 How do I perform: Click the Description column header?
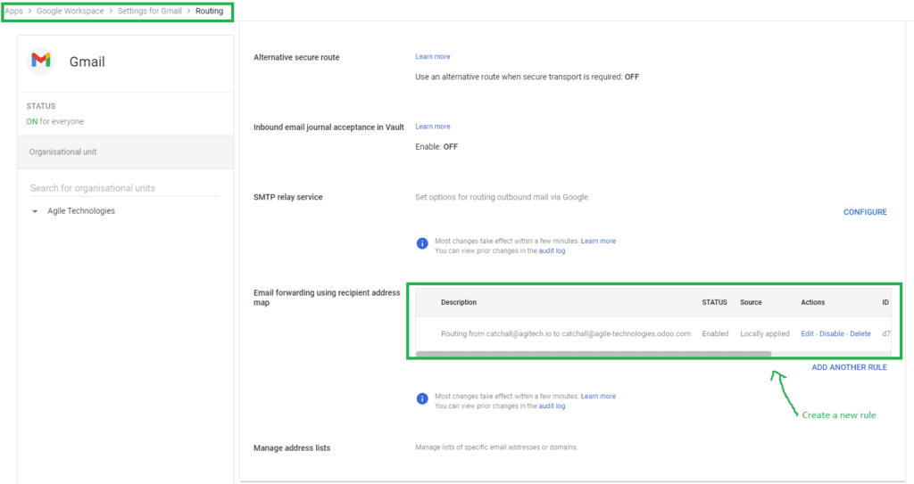[459, 302]
